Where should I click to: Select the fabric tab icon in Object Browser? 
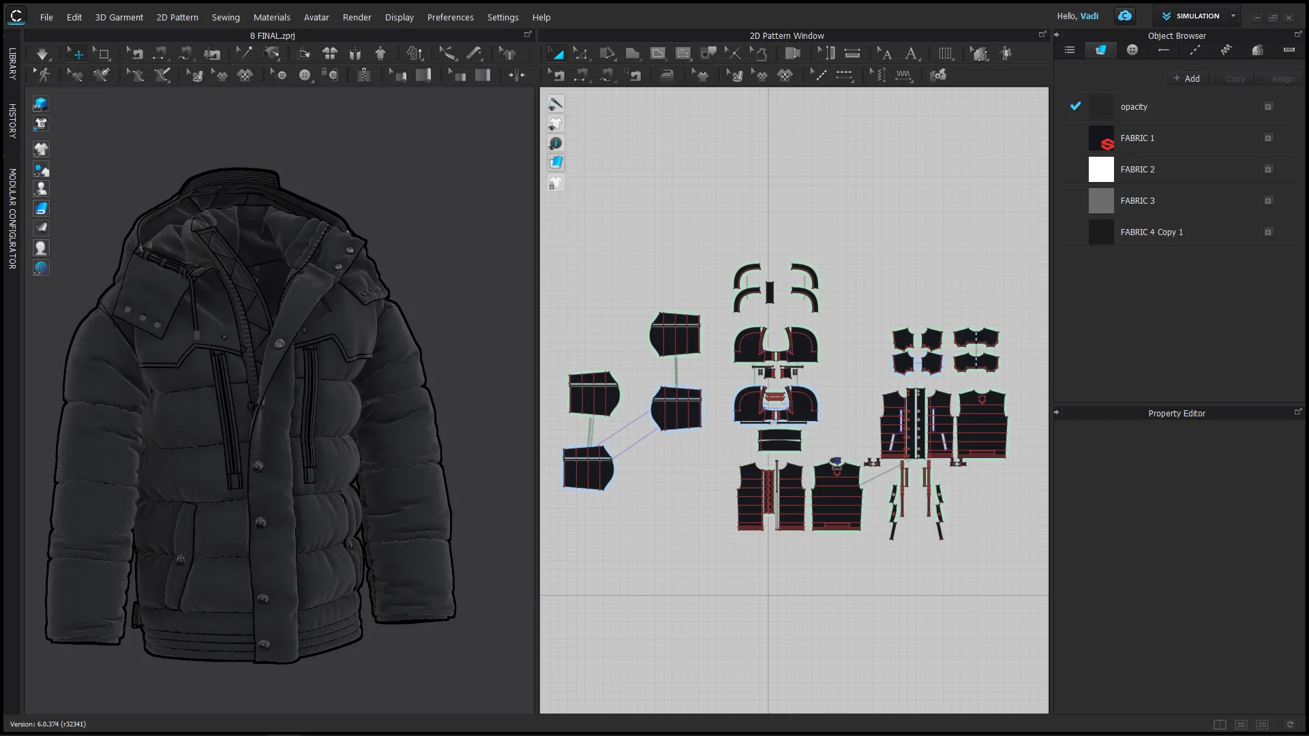coord(1101,50)
